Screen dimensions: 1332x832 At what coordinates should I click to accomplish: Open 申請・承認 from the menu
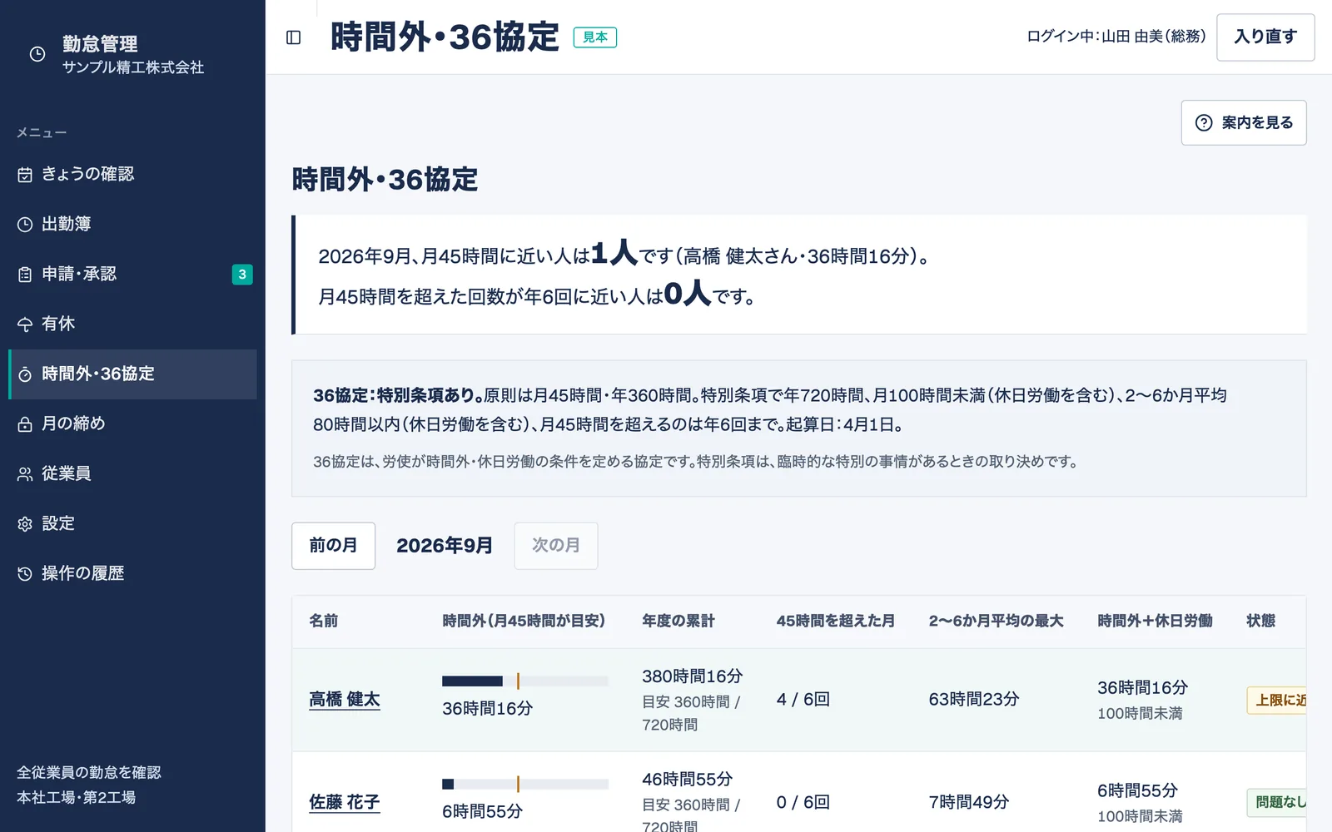coord(132,275)
